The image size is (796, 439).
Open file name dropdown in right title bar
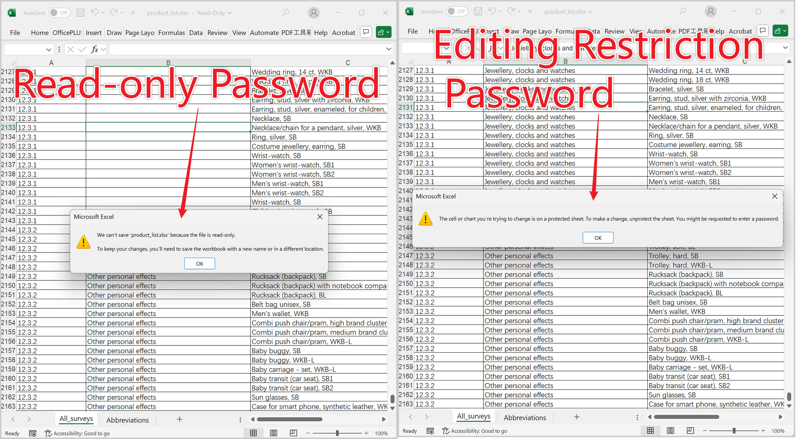coord(590,12)
